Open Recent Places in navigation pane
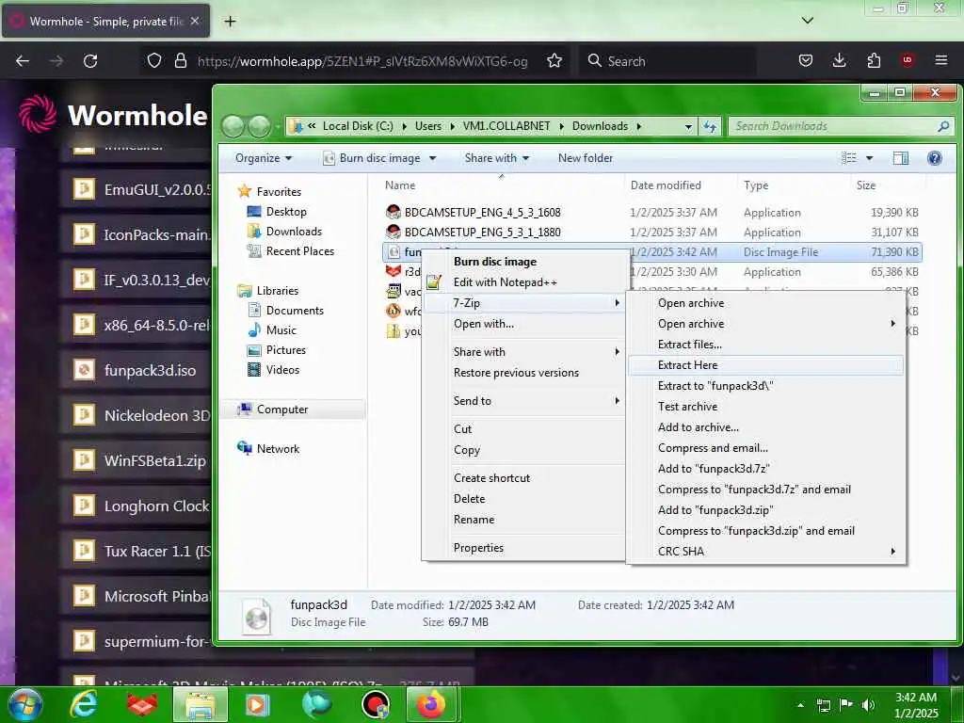 (290, 250)
